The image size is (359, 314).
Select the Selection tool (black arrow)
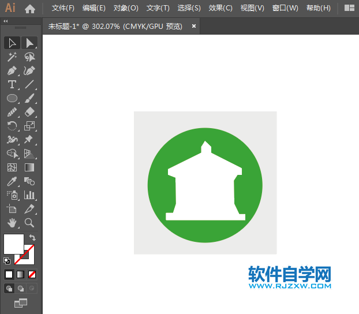click(x=12, y=43)
